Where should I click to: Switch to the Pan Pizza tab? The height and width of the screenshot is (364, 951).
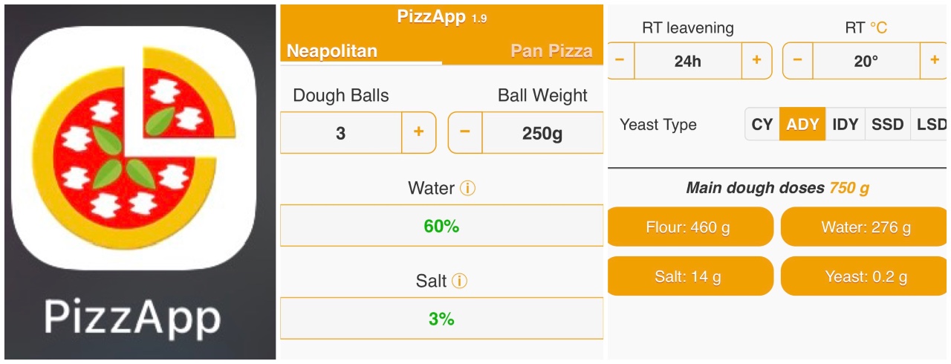[551, 51]
